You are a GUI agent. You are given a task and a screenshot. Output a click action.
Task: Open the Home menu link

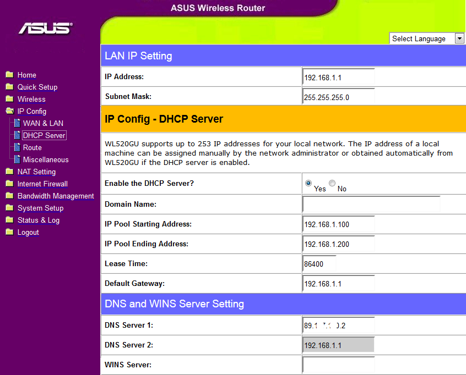pos(27,75)
